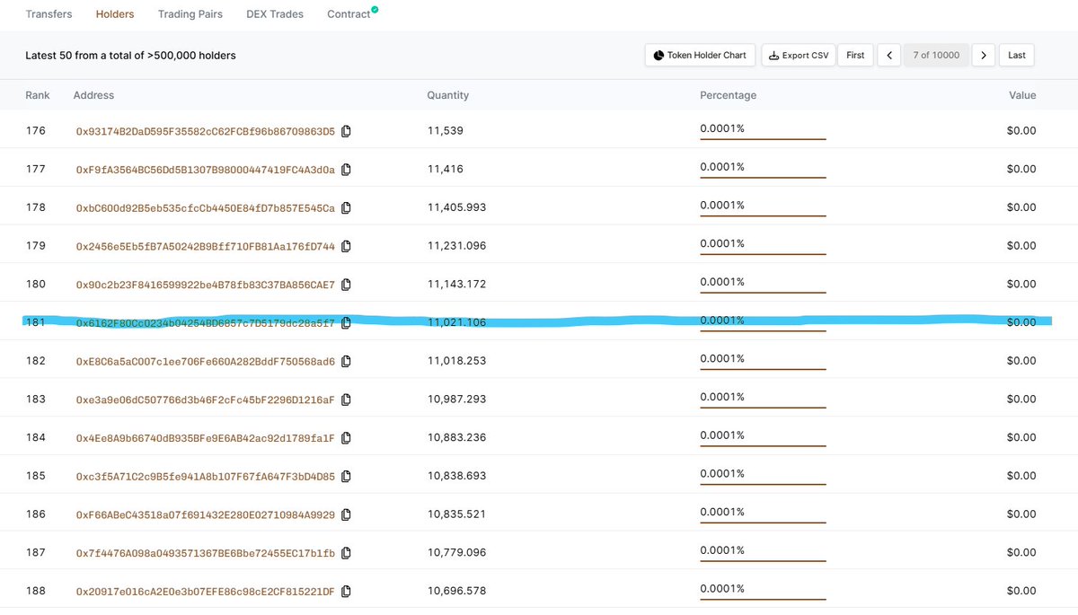The width and height of the screenshot is (1078, 615).
Task: Copy address of rank 176 holder
Action: tap(346, 130)
